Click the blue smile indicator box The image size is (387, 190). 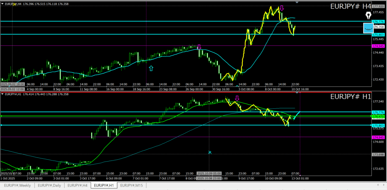point(368,28)
